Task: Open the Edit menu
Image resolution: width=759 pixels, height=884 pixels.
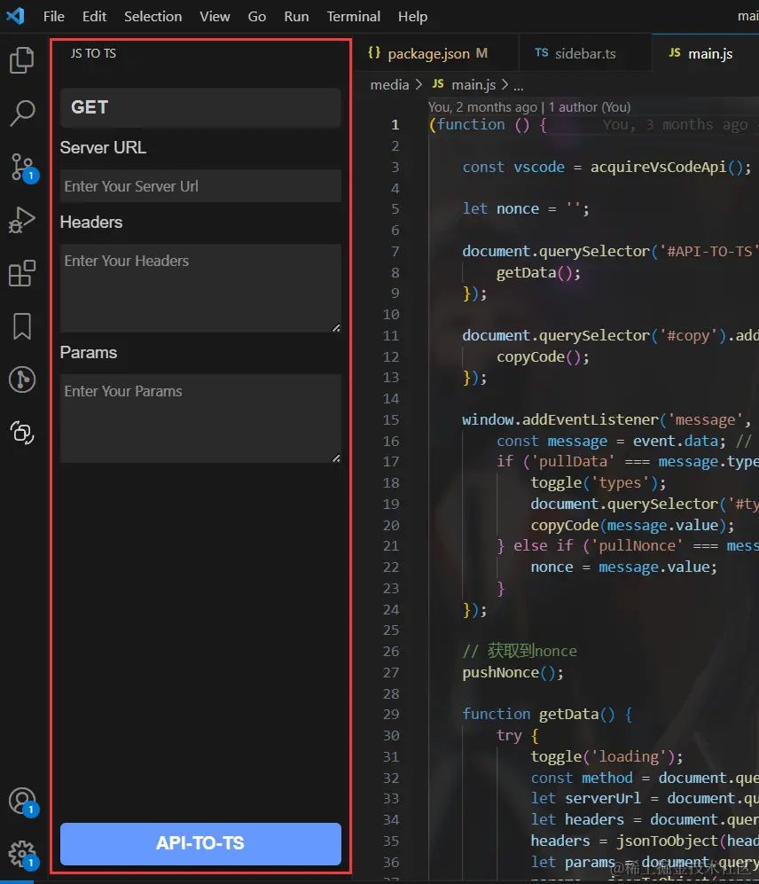Action: pos(94,16)
